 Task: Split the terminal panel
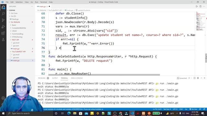194,78
